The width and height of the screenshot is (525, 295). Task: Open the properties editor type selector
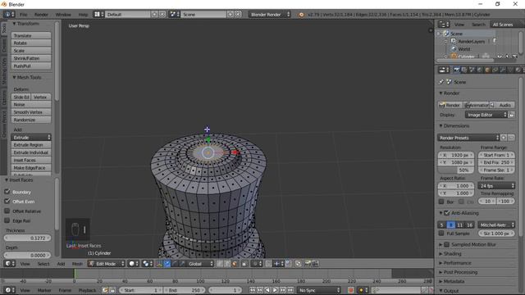444,70
